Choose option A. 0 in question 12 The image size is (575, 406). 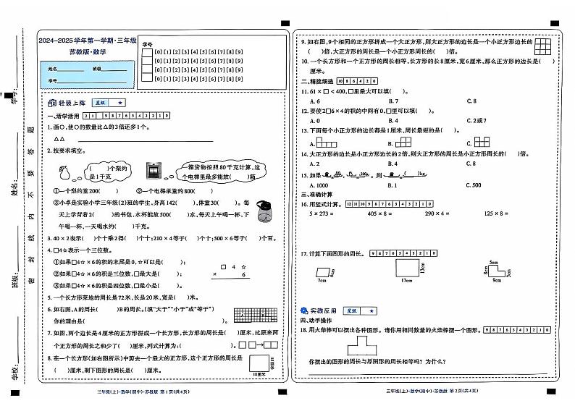[315, 121]
